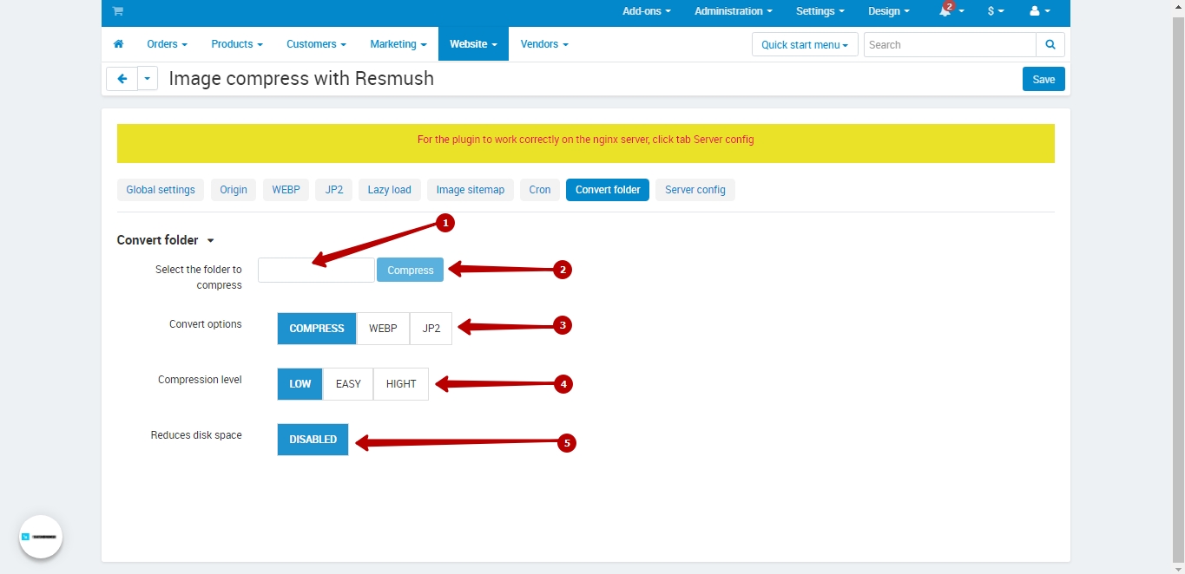Image resolution: width=1185 pixels, height=574 pixels.
Task: Open the Orders menu
Action: 168,44
